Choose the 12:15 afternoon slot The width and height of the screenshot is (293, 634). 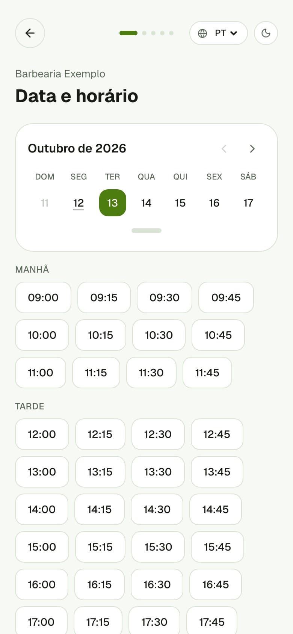[100, 434]
